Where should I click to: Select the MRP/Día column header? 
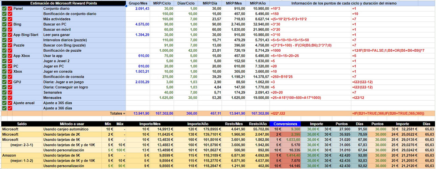pos(210,3)
